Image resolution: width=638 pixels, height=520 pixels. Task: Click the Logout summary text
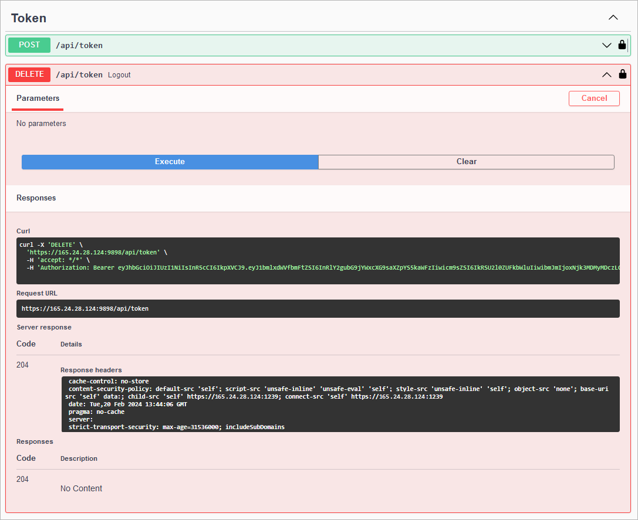click(119, 75)
